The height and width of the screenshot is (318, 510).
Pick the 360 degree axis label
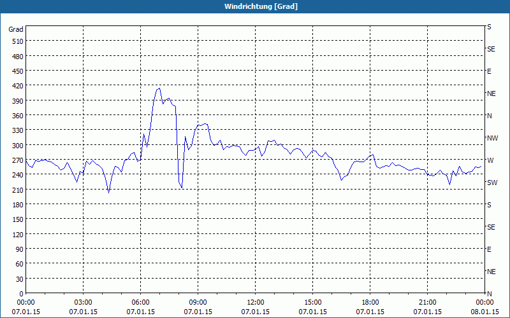(x=18, y=116)
